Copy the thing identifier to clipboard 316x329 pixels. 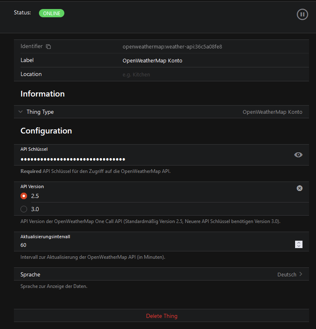(x=48, y=47)
